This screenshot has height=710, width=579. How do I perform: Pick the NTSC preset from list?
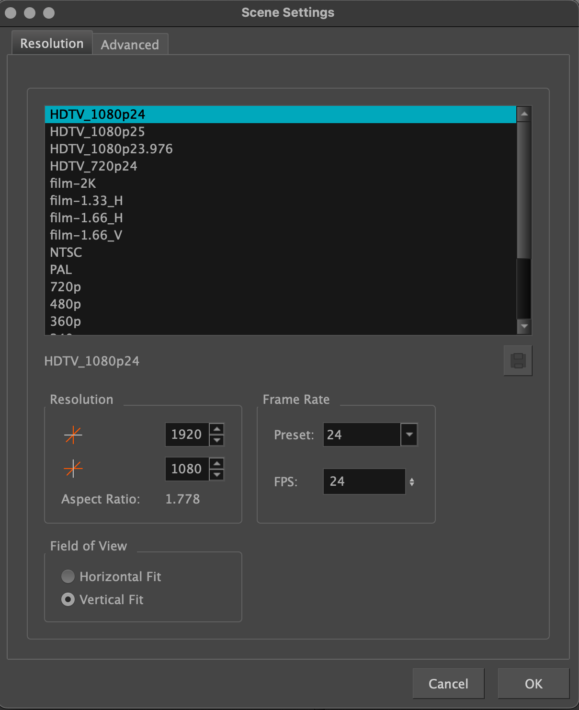click(66, 252)
